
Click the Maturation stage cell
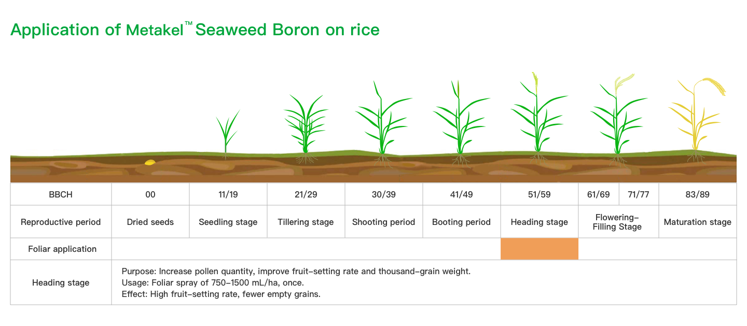click(697, 222)
